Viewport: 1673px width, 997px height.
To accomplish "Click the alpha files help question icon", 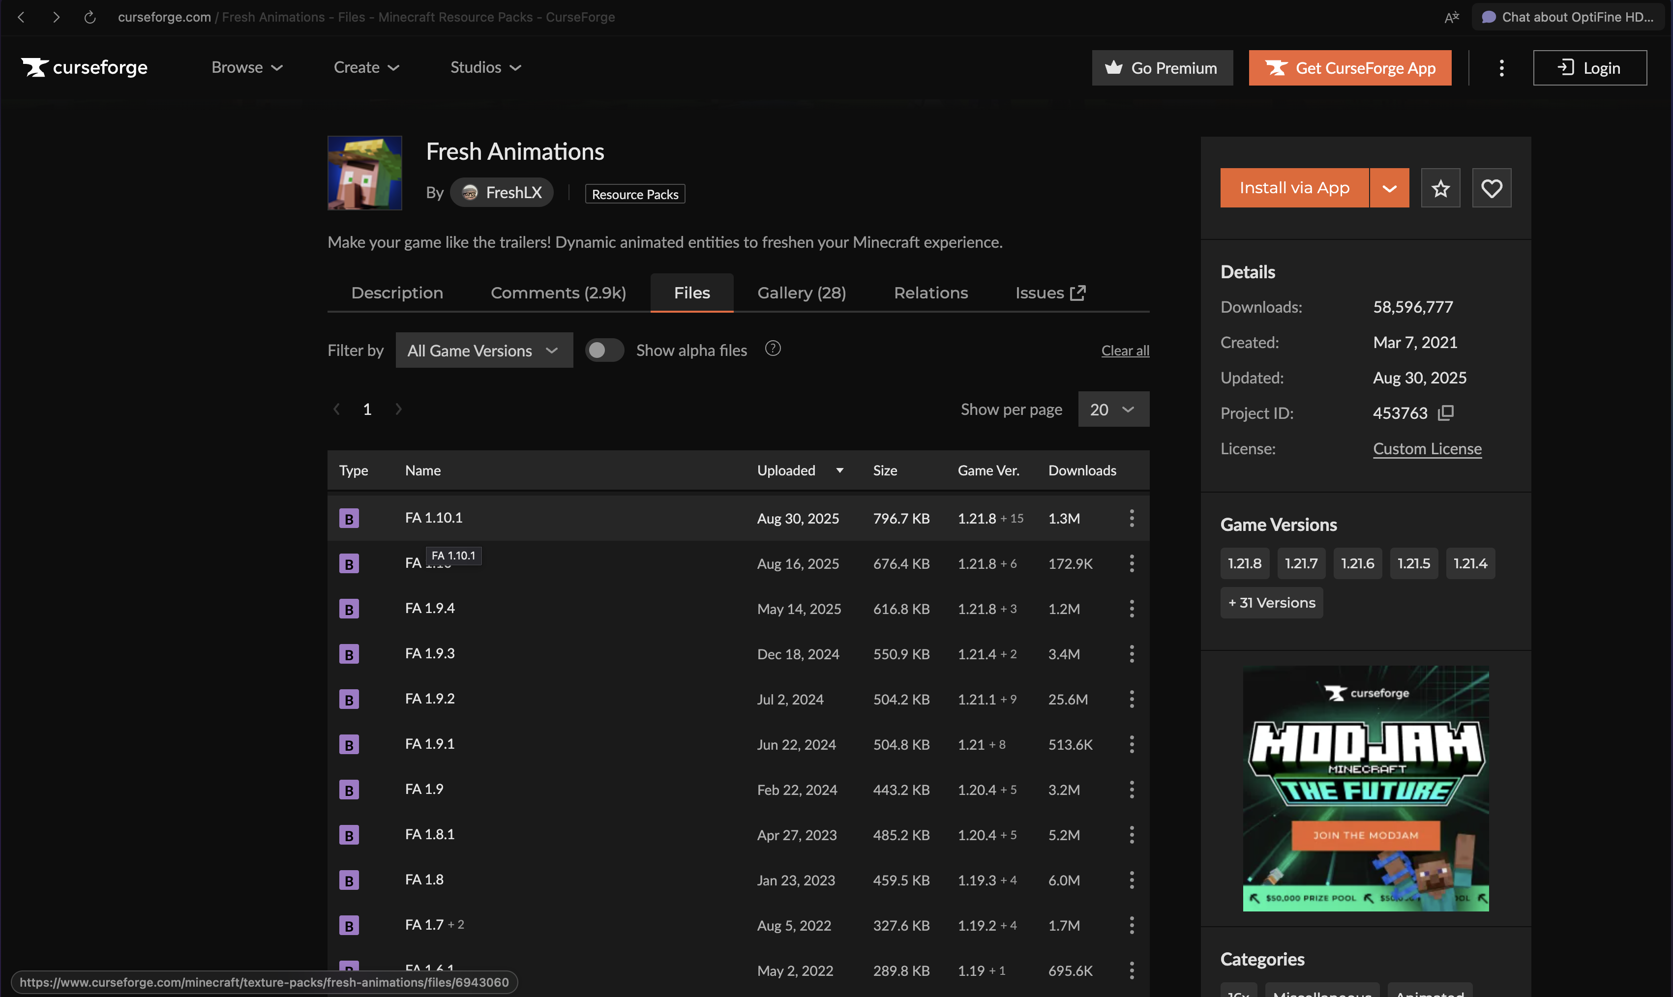I will 773,349.
